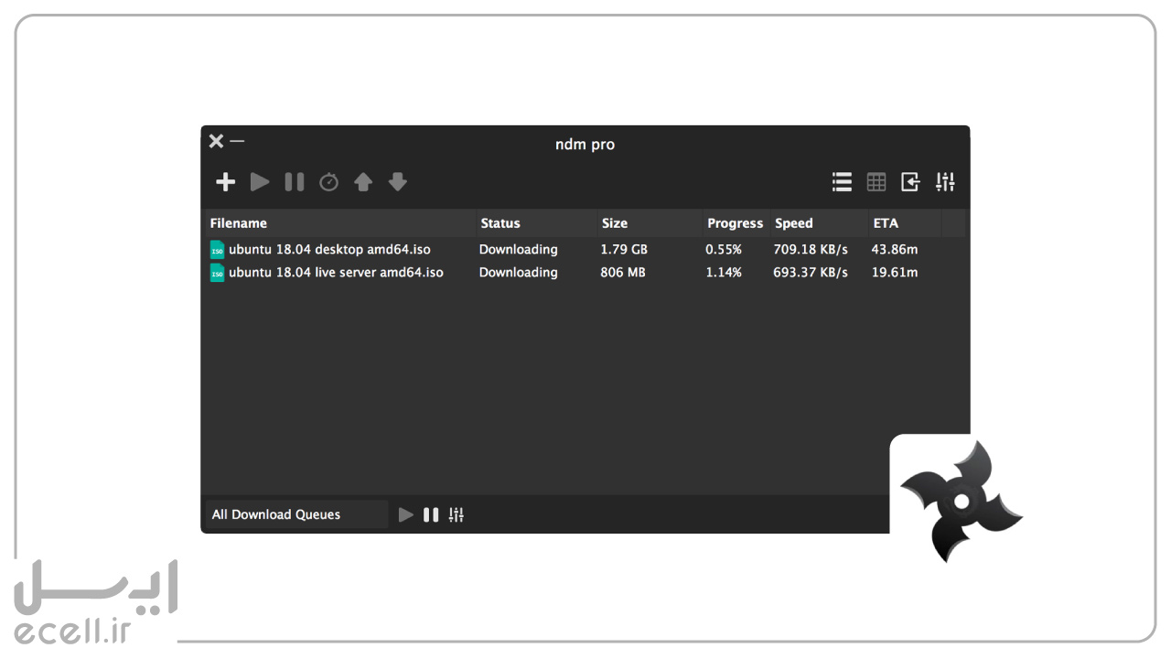Click the 0.55% progress value

724,249
